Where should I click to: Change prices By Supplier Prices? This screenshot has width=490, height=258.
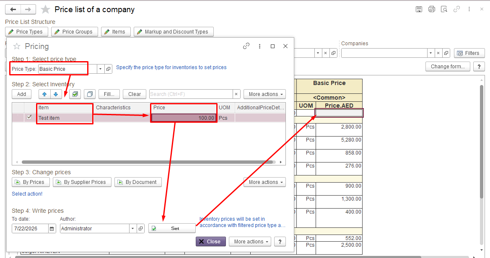[x=82, y=182]
